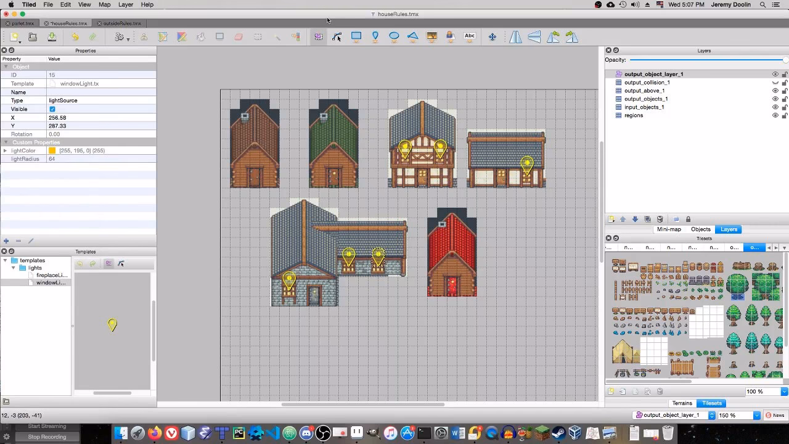The image size is (789, 444).
Task: Click the Save file toolbar icon
Action: (x=52, y=37)
